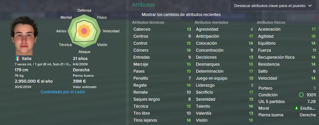Click the Atributos mentales column header
The image size is (319, 125).
click(211, 22)
